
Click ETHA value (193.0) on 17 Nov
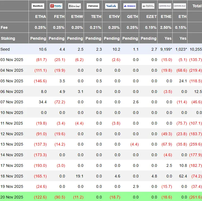click(x=40, y=165)
